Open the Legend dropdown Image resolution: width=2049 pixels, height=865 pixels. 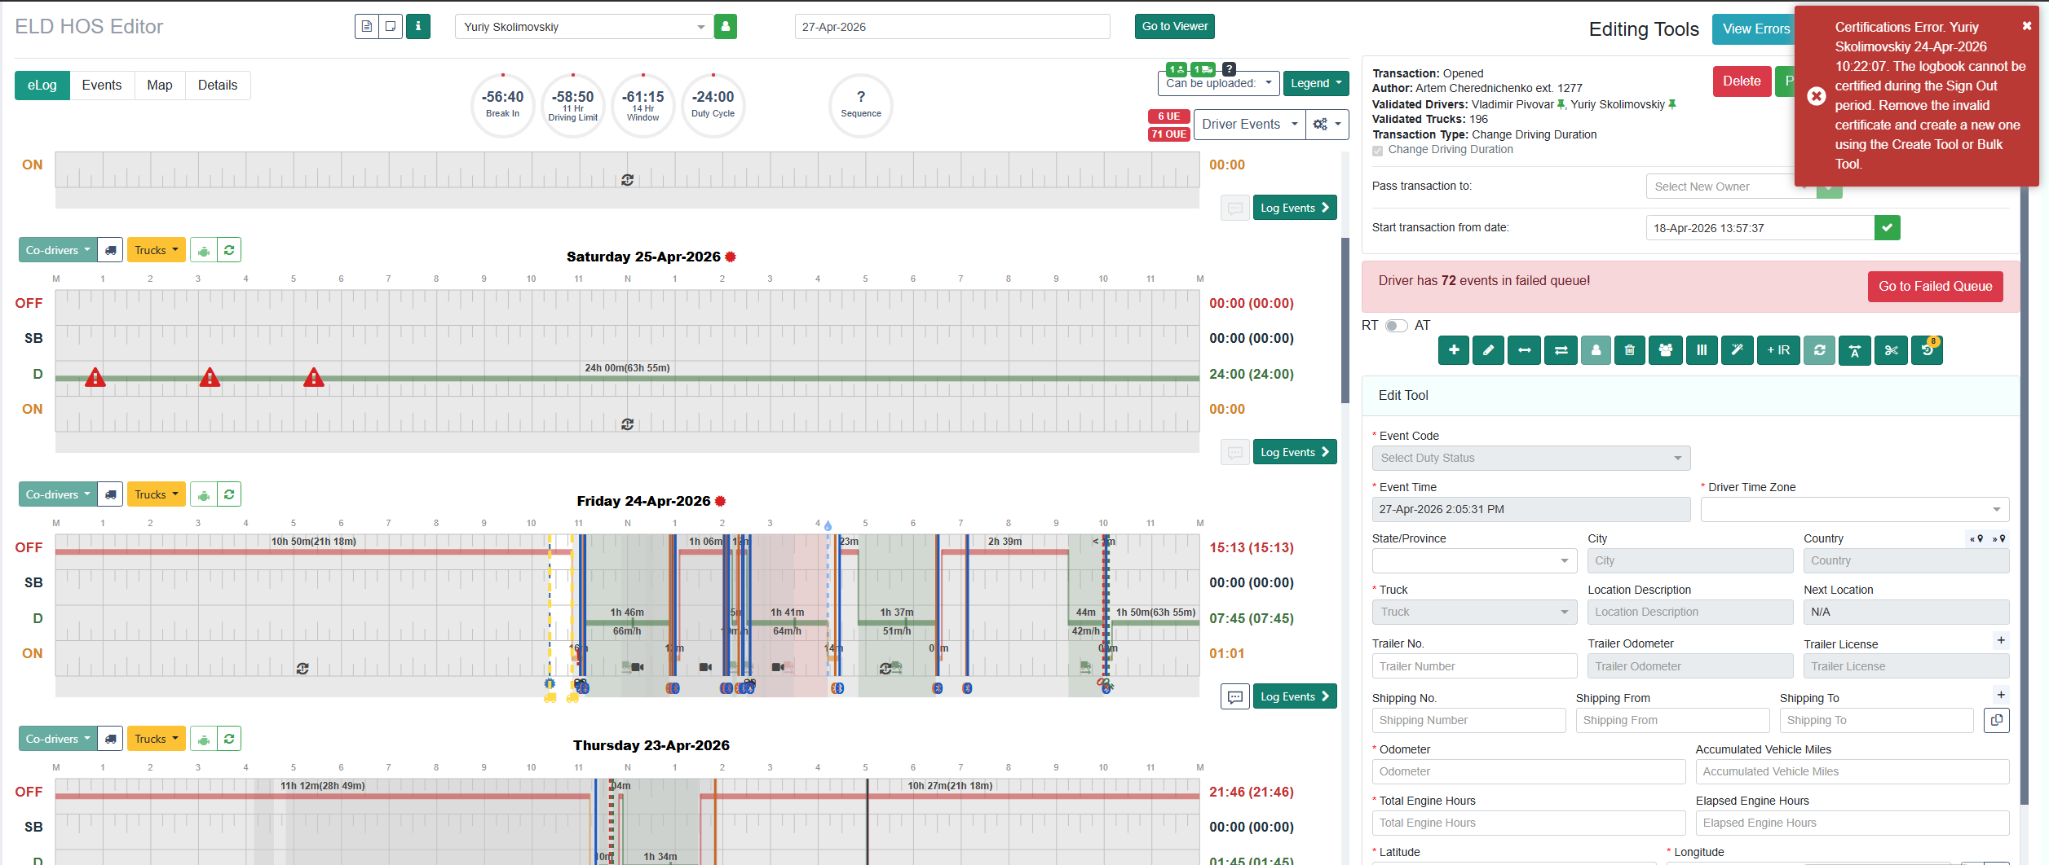coord(1316,83)
